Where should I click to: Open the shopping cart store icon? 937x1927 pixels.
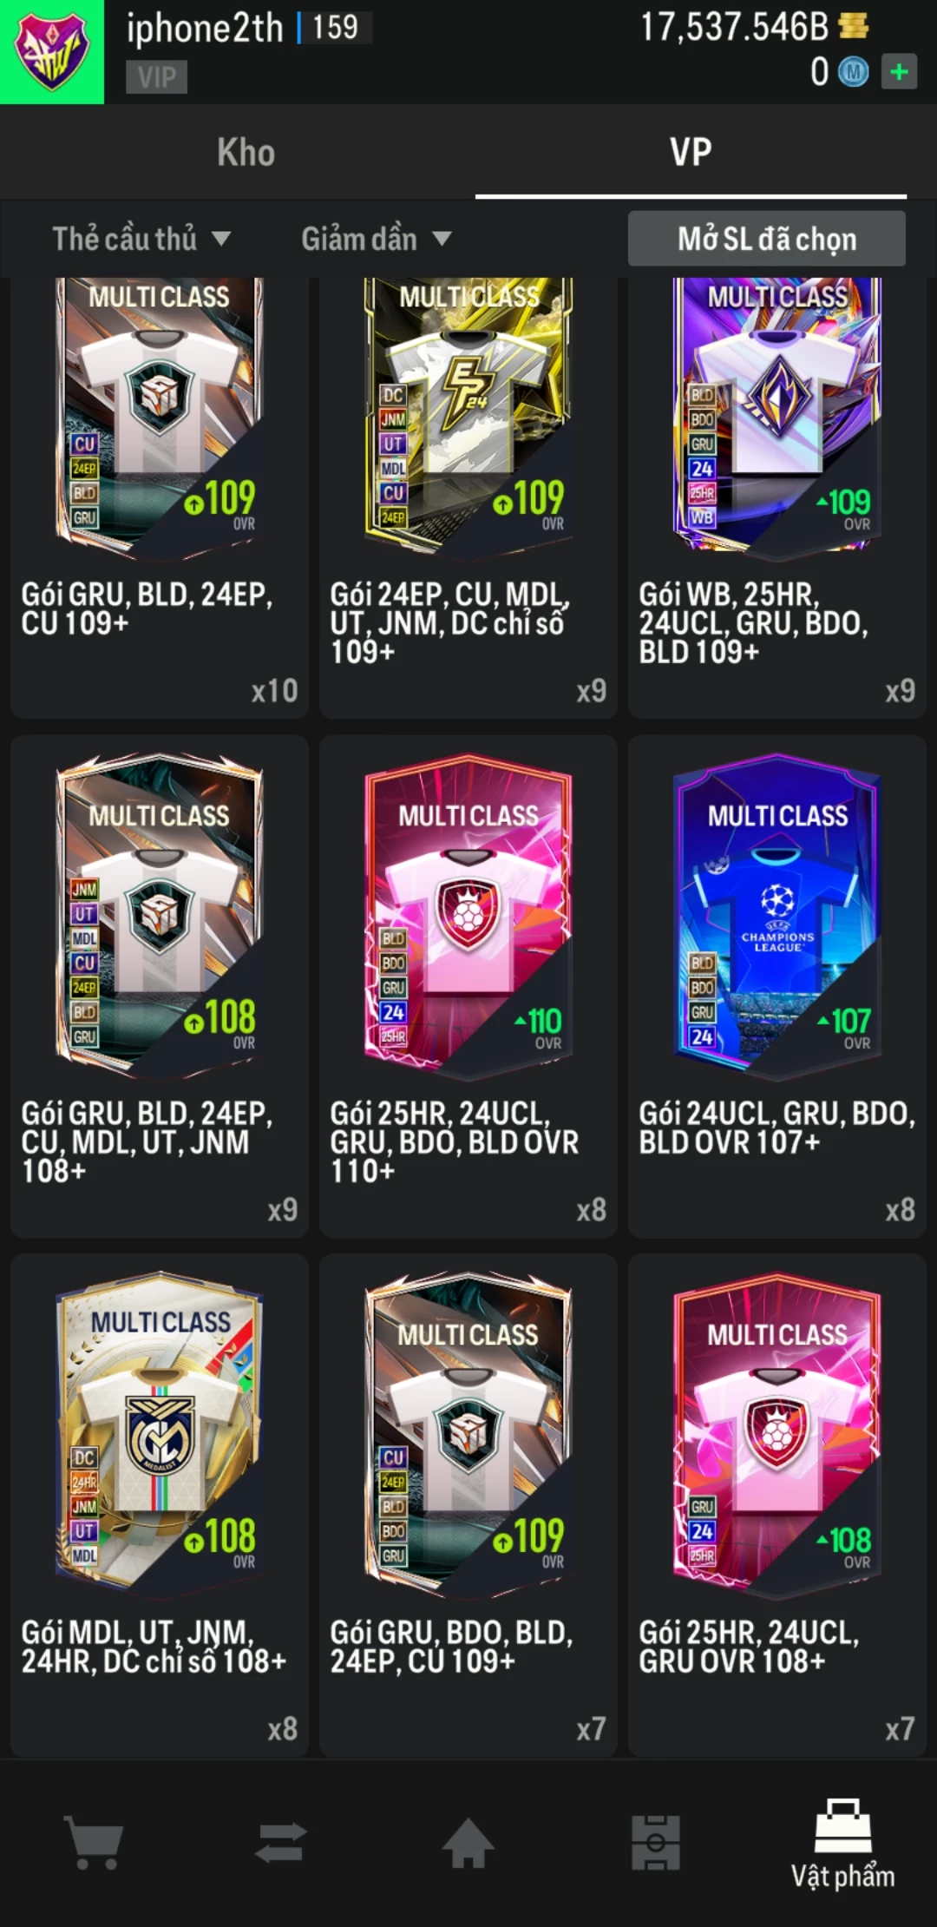click(94, 1842)
